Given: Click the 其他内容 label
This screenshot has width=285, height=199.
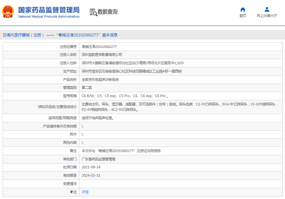Looking at the screenshot, I should tap(70, 142).
